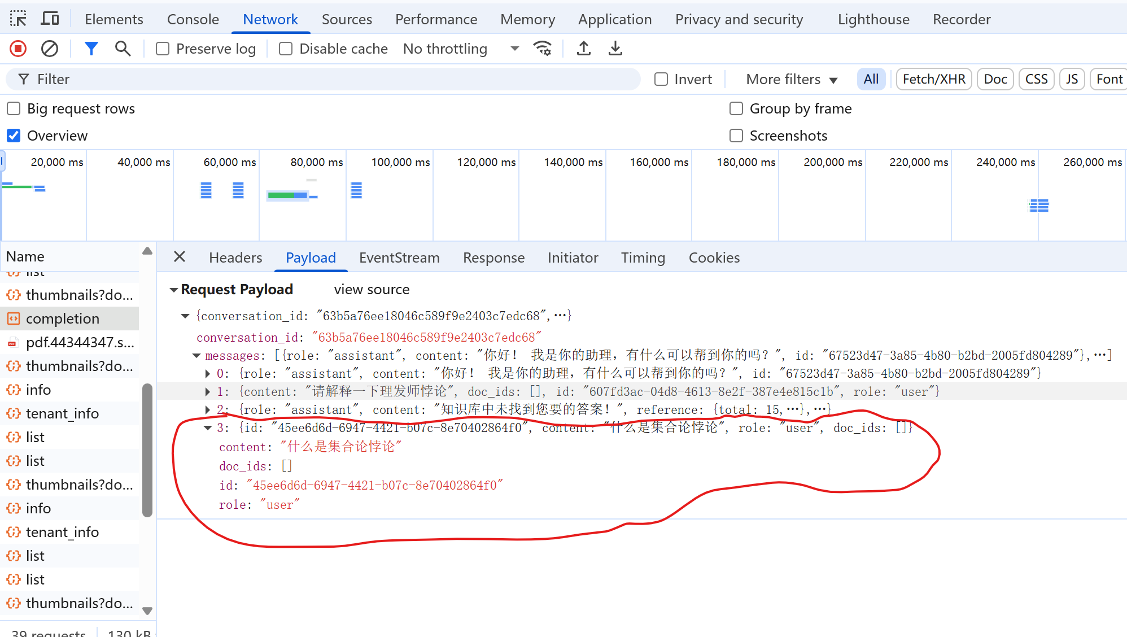
Task: Uncheck the Overview checkbox
Action: click(14, 136)
